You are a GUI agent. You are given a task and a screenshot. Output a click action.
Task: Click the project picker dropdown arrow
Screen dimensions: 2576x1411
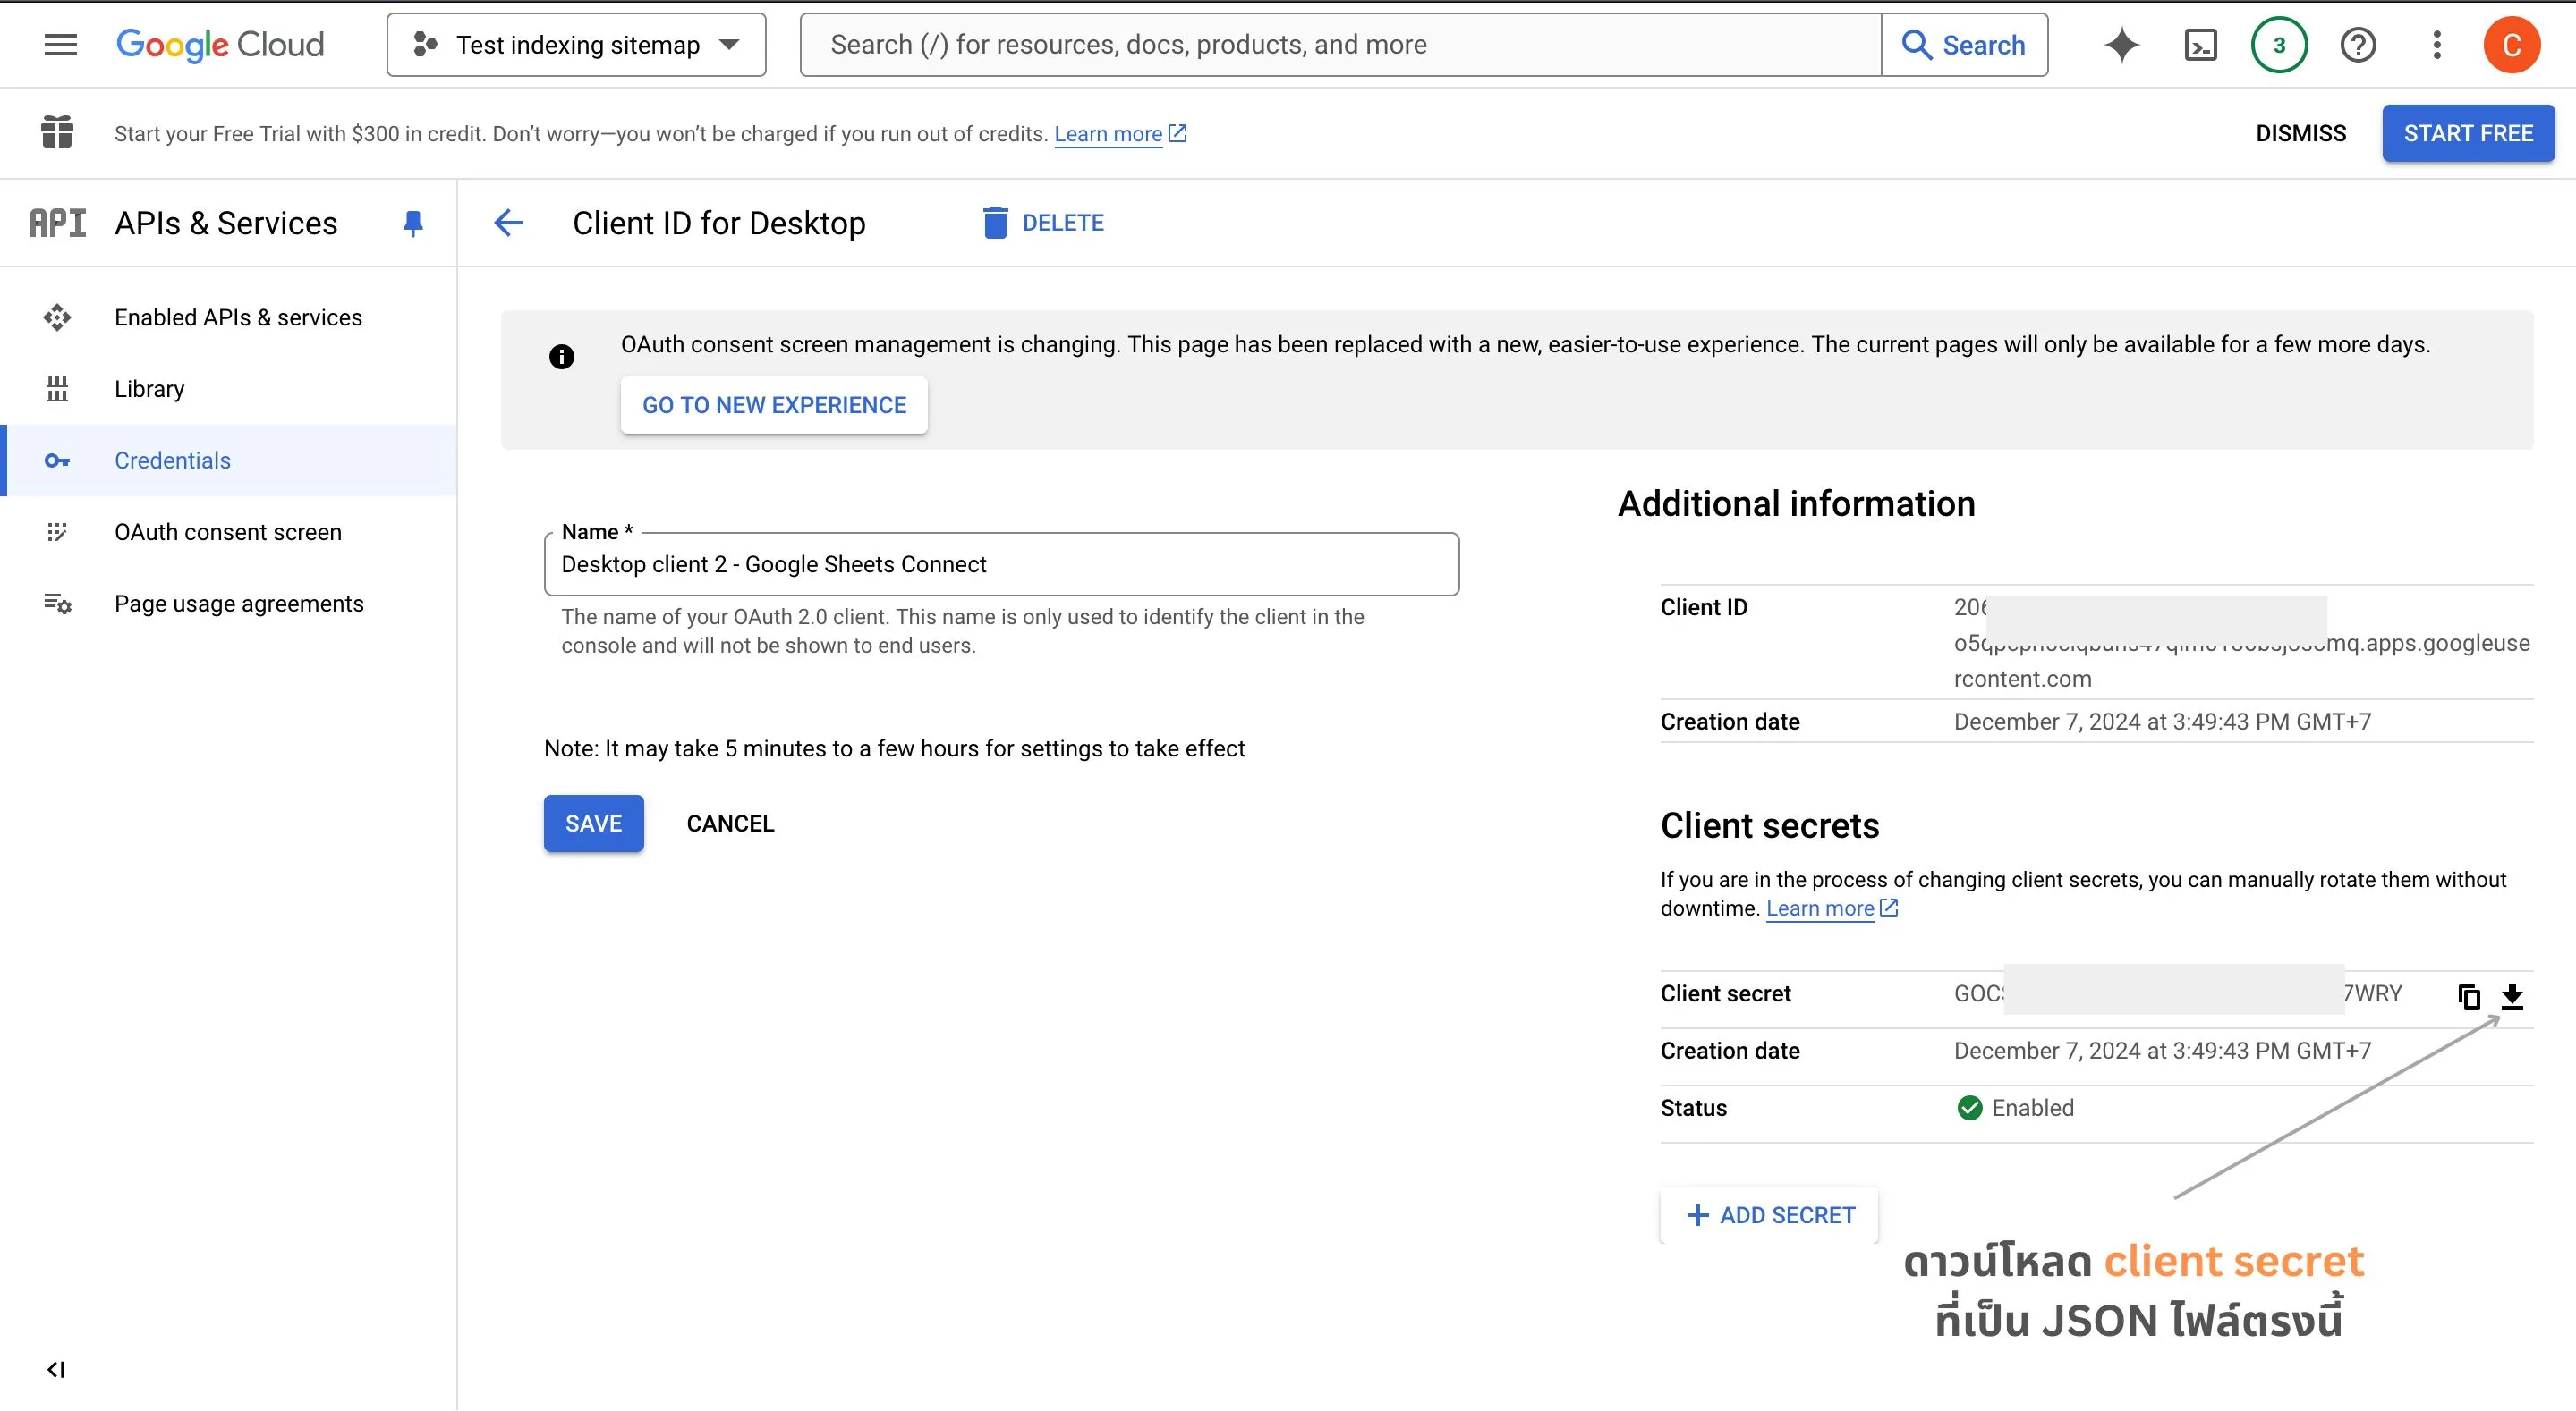point(730,45)
